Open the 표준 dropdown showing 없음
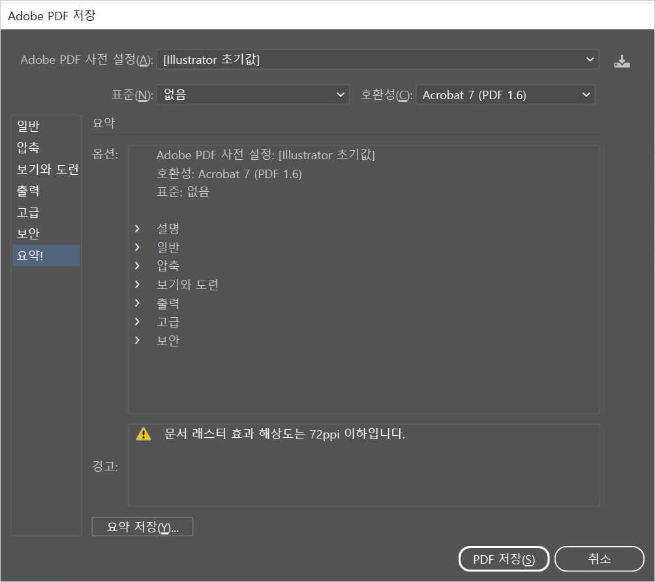This screenshot has height=582, width=655. 252,95
